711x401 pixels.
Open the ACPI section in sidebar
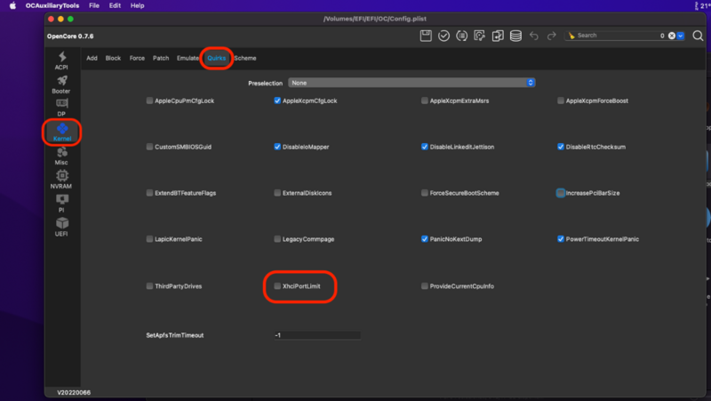tap(61, 60)
